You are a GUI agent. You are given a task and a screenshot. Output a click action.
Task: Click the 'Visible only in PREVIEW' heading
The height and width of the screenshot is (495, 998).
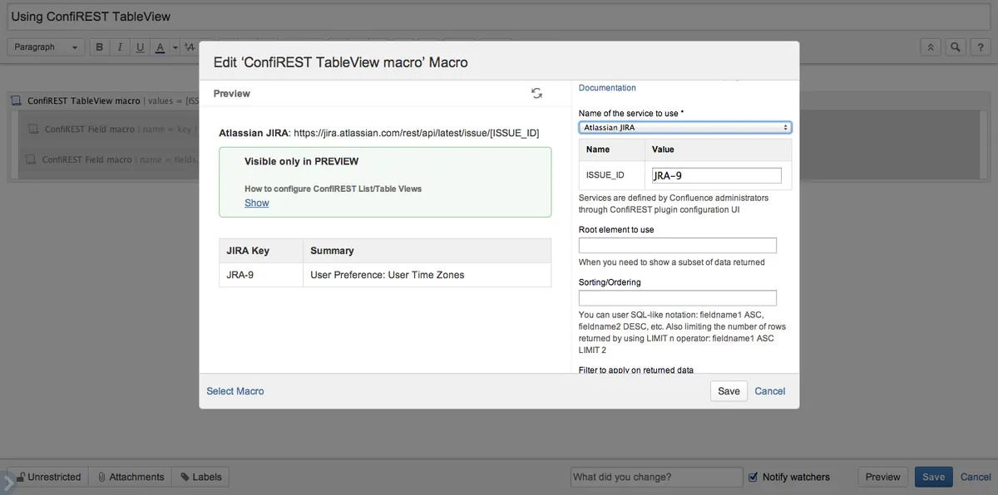click(x=301, y=161)
